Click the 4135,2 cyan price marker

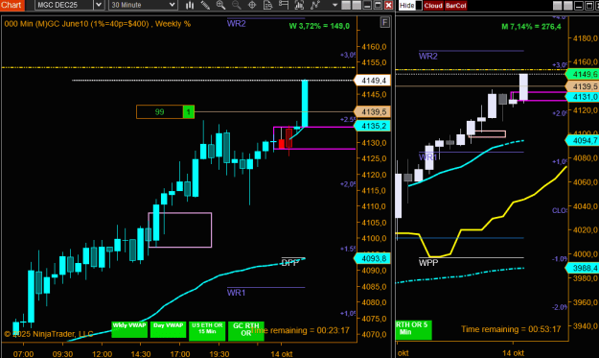(372, 126)
